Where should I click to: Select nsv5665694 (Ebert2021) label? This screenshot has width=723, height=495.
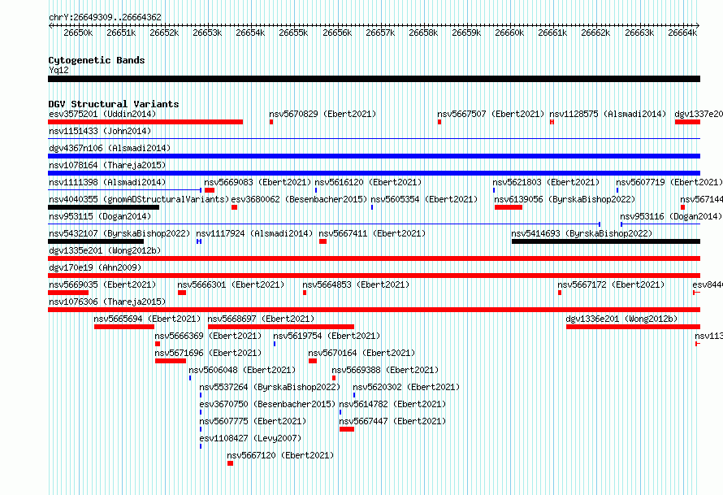click(x=147, y=319)
